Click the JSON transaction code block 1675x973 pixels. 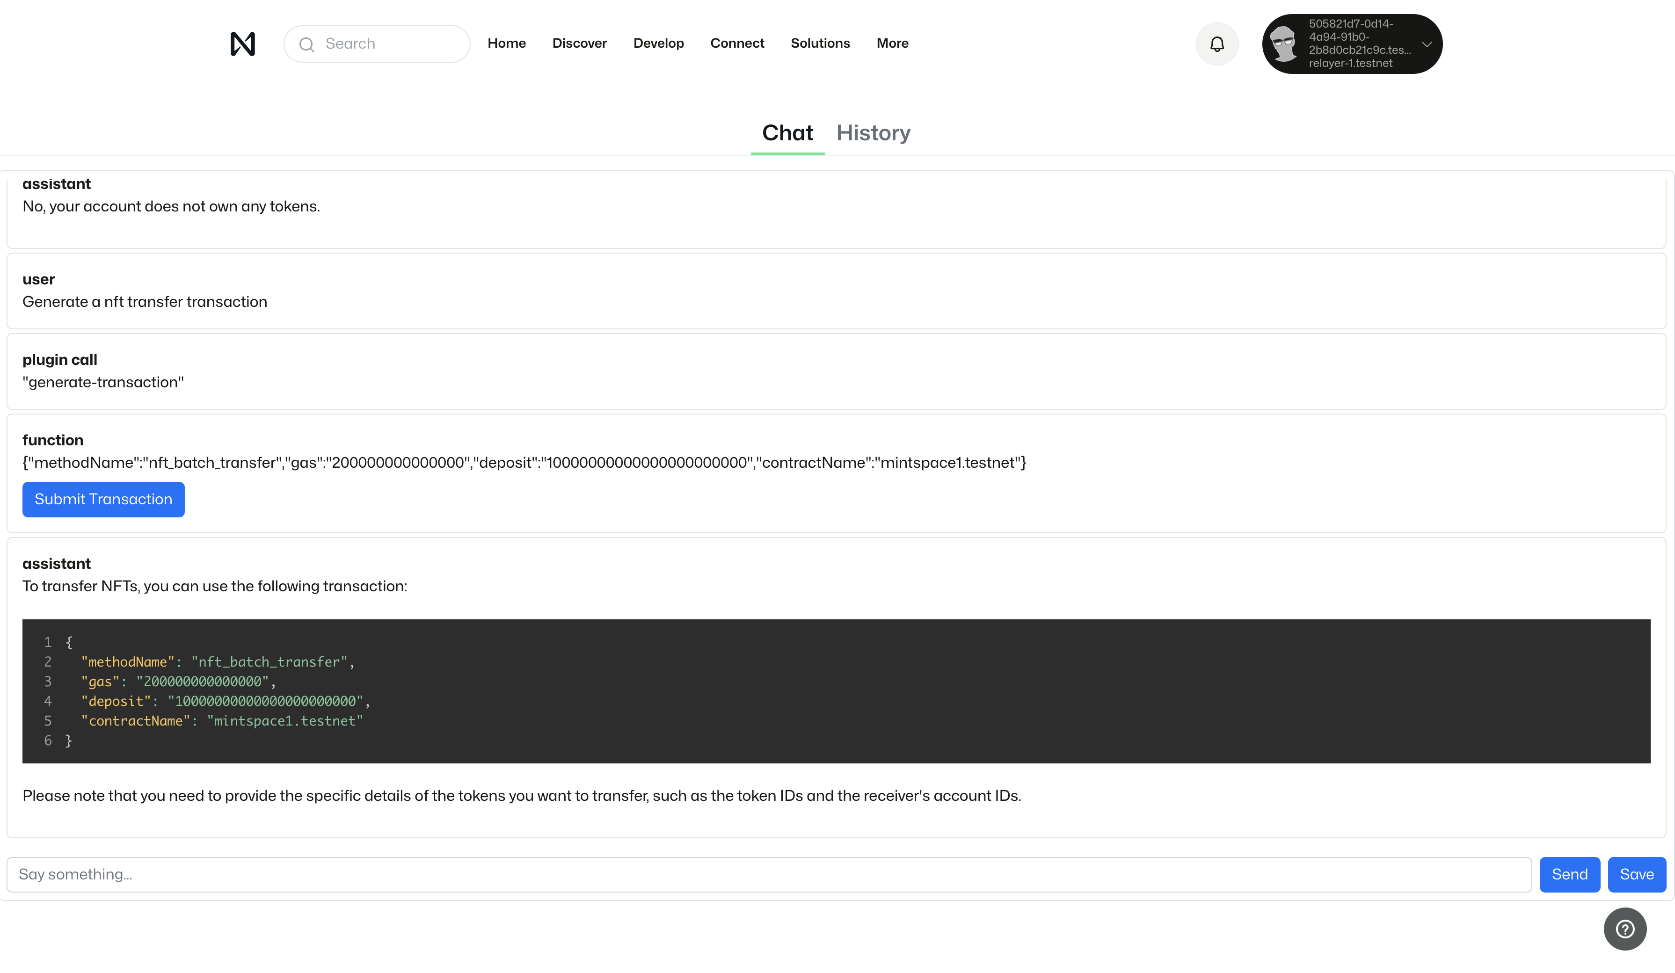(836, 690)
